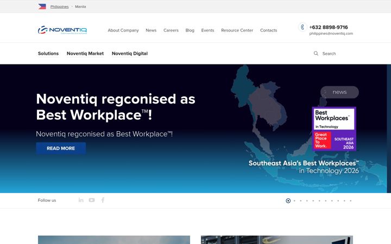The image size is (391, 244).
Task: Jump to last carousel slide dot
Action: [351, 201]
